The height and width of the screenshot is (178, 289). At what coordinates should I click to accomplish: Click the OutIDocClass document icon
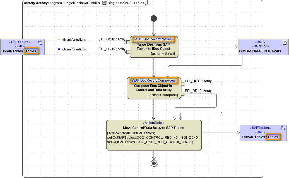284,43
